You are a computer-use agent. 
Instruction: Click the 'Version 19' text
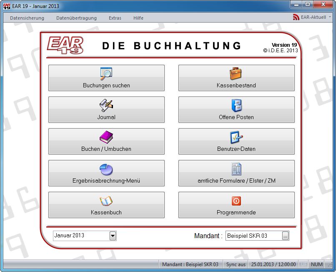pyautogui.click(x=284, y=45)
